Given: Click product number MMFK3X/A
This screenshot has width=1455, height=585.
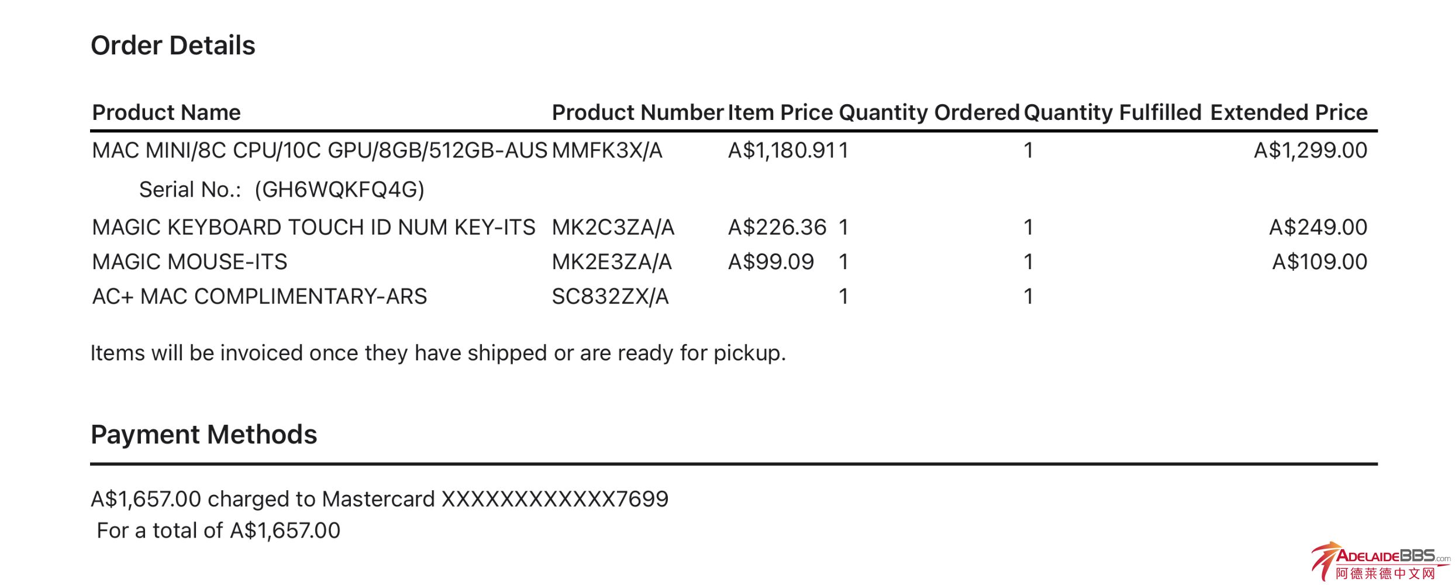Looking at the screenshot, I should tap(607, 151).
